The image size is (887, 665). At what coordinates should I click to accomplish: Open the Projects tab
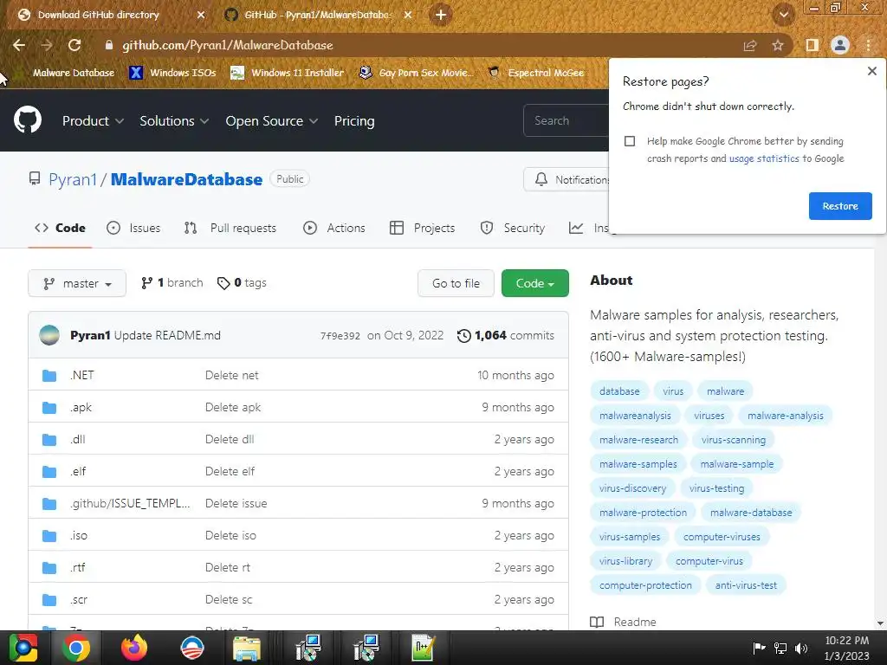[423, 228]
